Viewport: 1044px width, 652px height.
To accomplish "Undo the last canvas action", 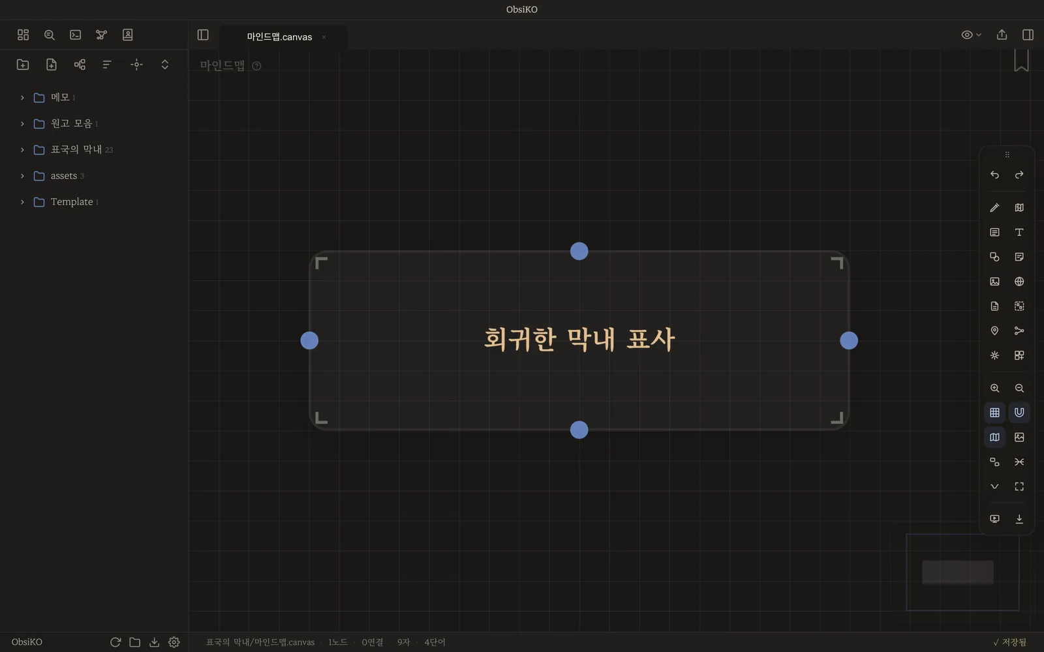I will point(994,175).
